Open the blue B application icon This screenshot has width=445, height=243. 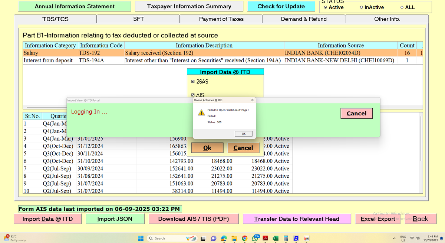click(296, 238)
